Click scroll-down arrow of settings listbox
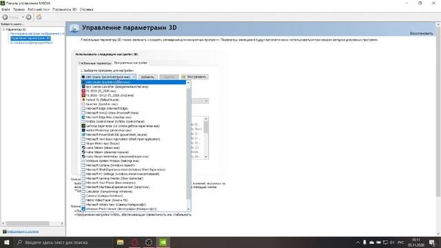Viewport: 441px width, 248px height. pyautogui.click(x=206, y=157)
